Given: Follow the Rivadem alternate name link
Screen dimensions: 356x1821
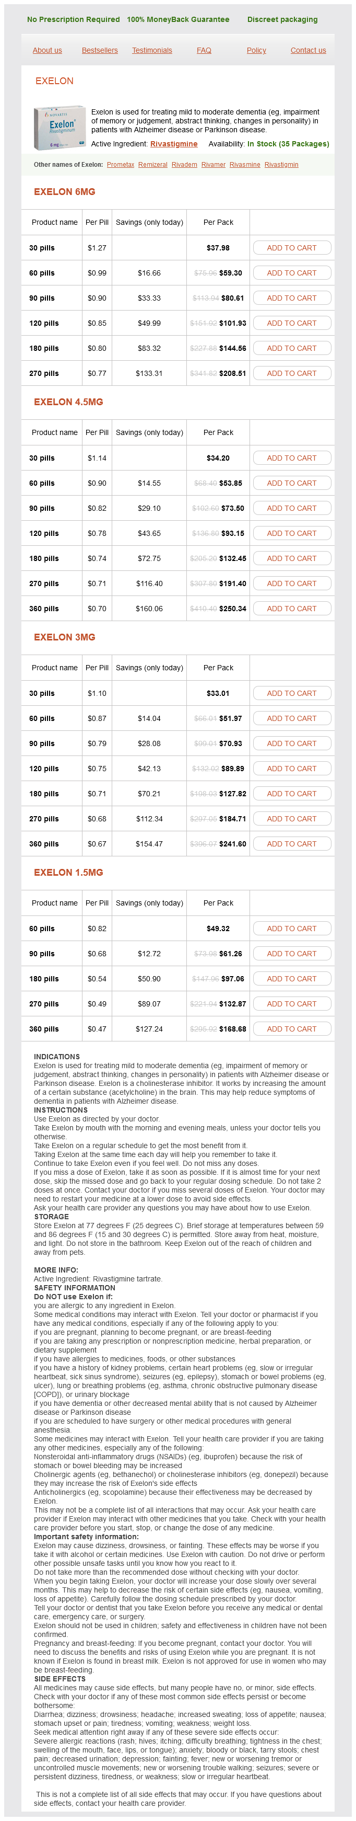Looking at the screenshot, I should pyautogui.click(x=184, y=165).
